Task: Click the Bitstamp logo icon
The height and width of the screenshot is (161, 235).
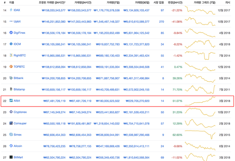Action: [x=11, y=89]
